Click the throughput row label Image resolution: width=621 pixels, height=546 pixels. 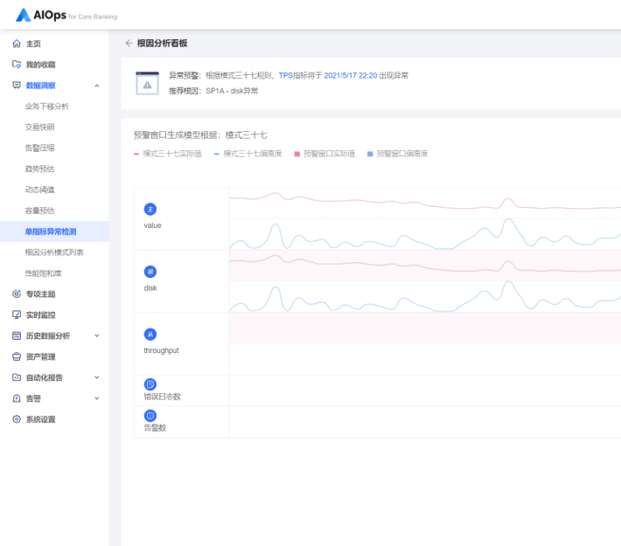click(161, 350)
